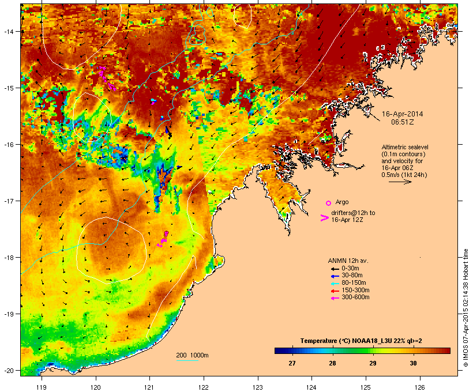Click the black 0-30m legend arrow
The width and height of the screenshot is (473, 392).
(x=335, y=269)
